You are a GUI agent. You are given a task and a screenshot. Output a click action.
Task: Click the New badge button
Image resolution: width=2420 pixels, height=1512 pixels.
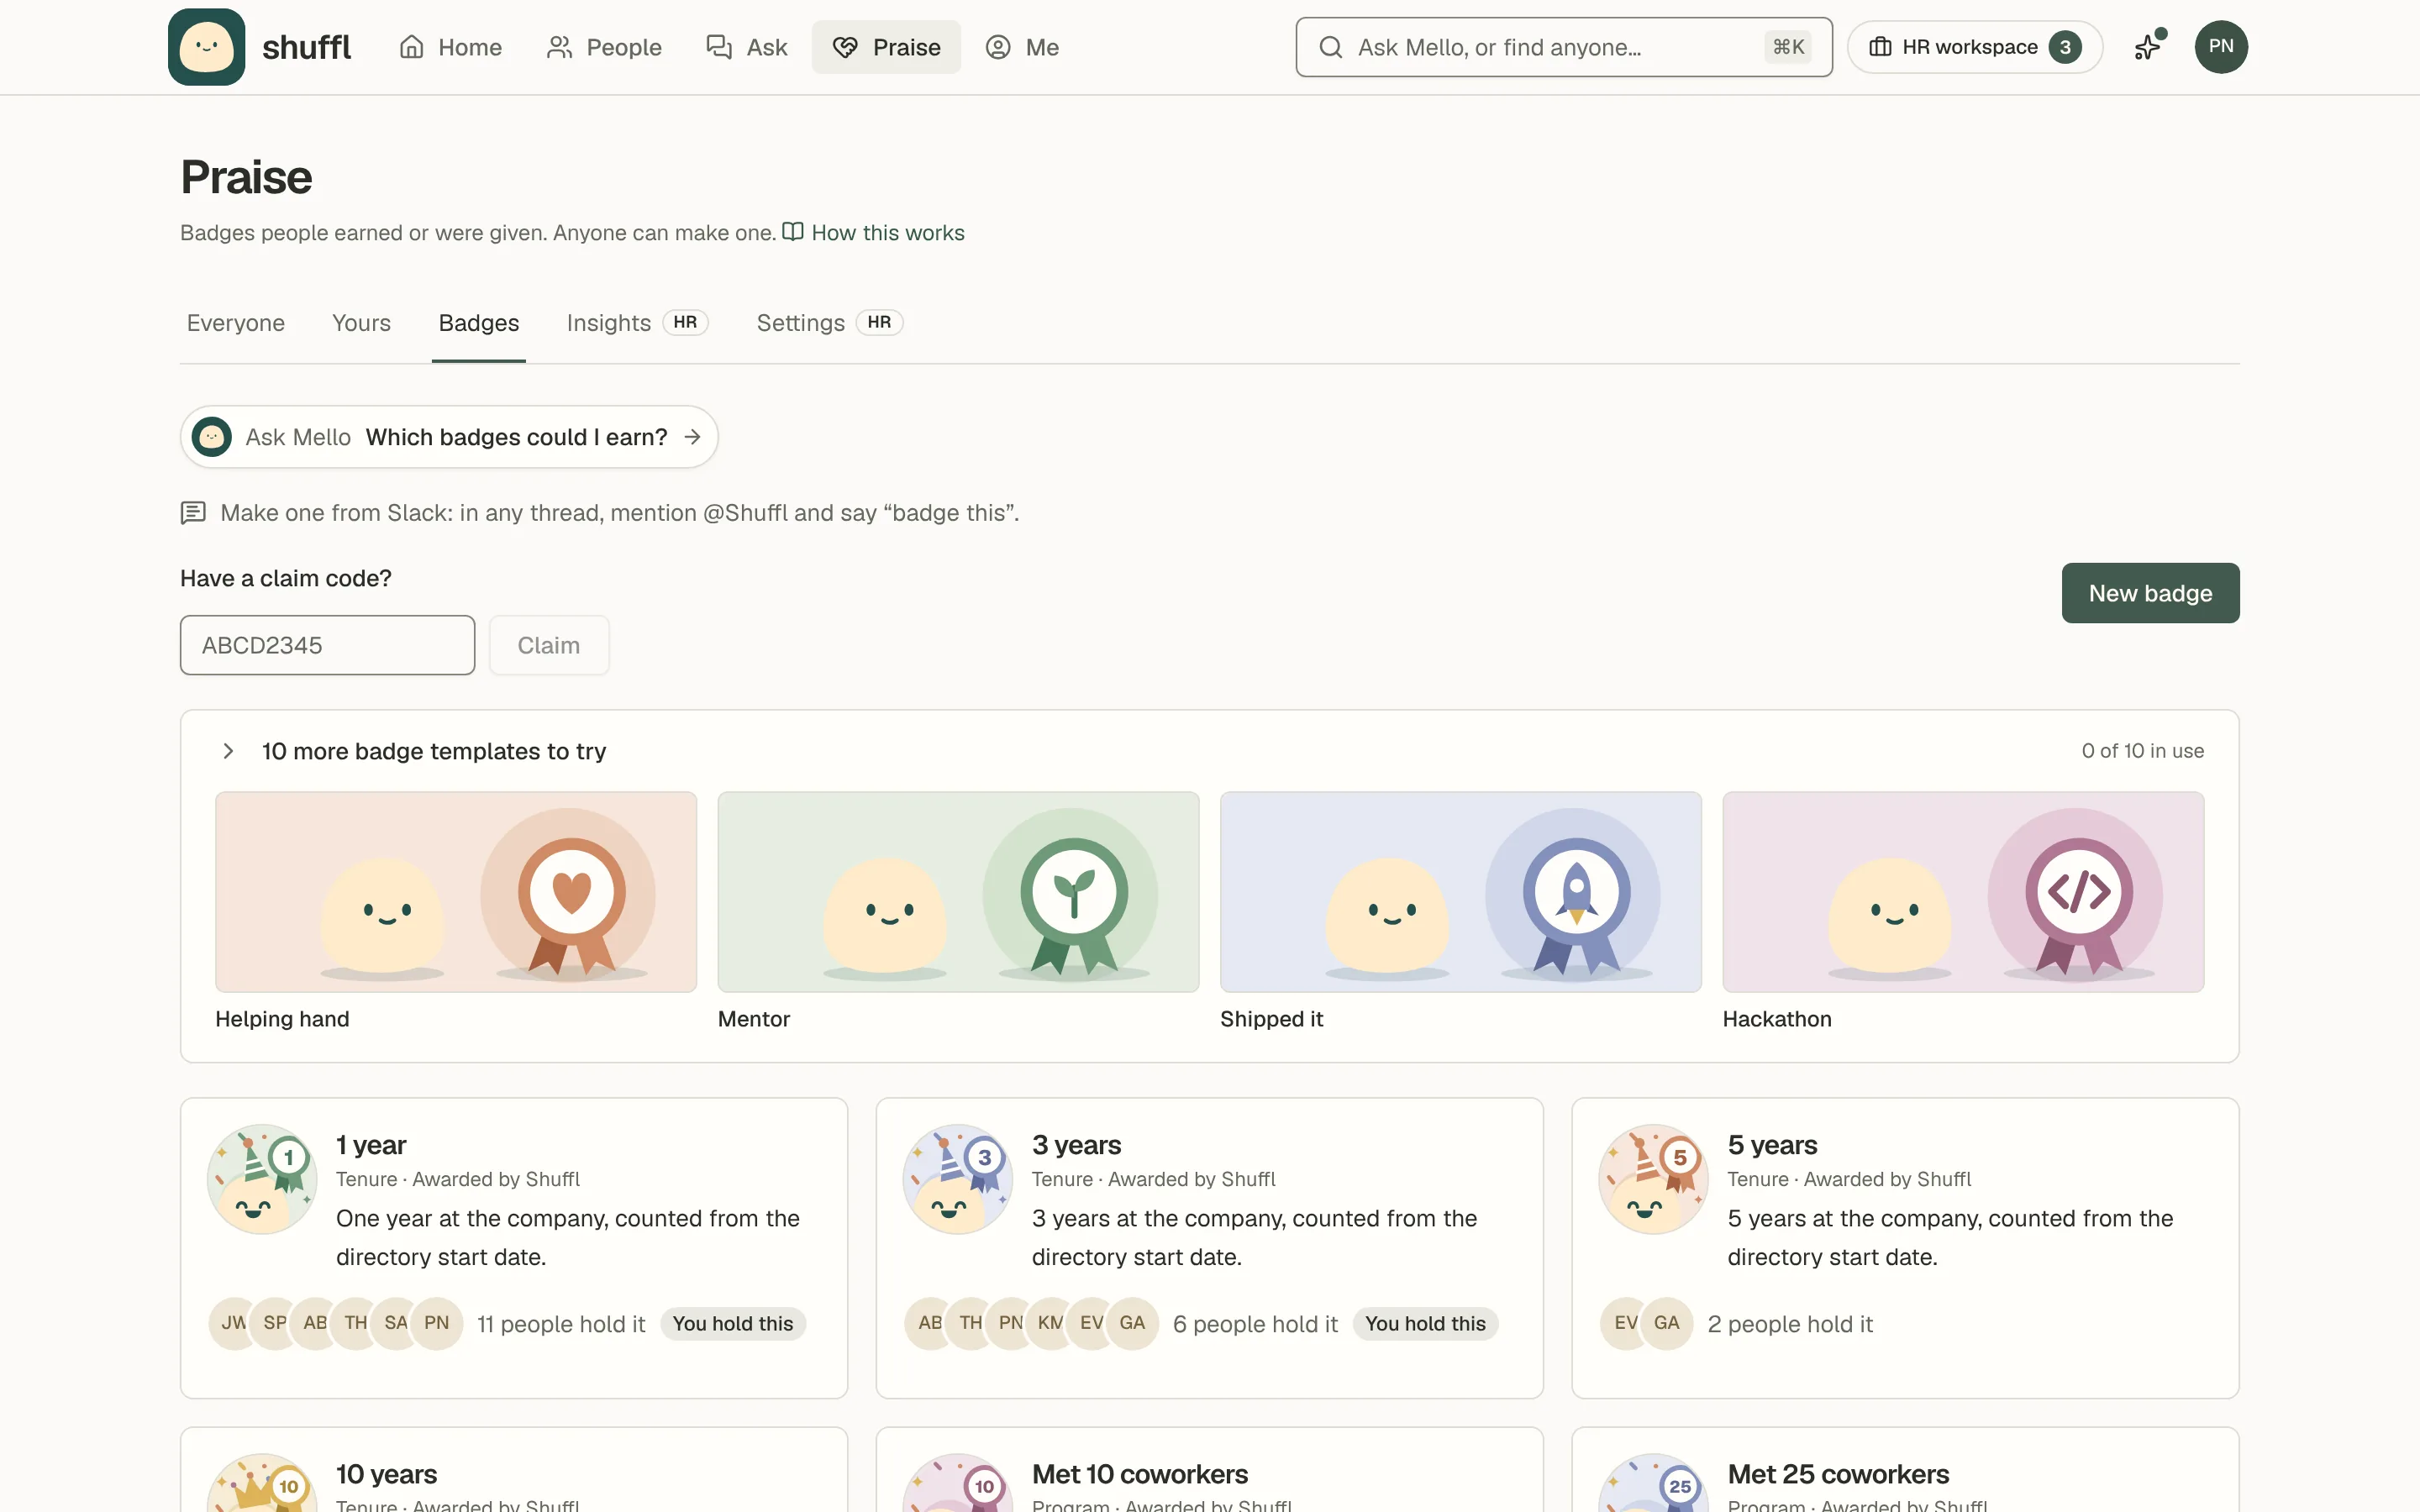pos(2150,593)
